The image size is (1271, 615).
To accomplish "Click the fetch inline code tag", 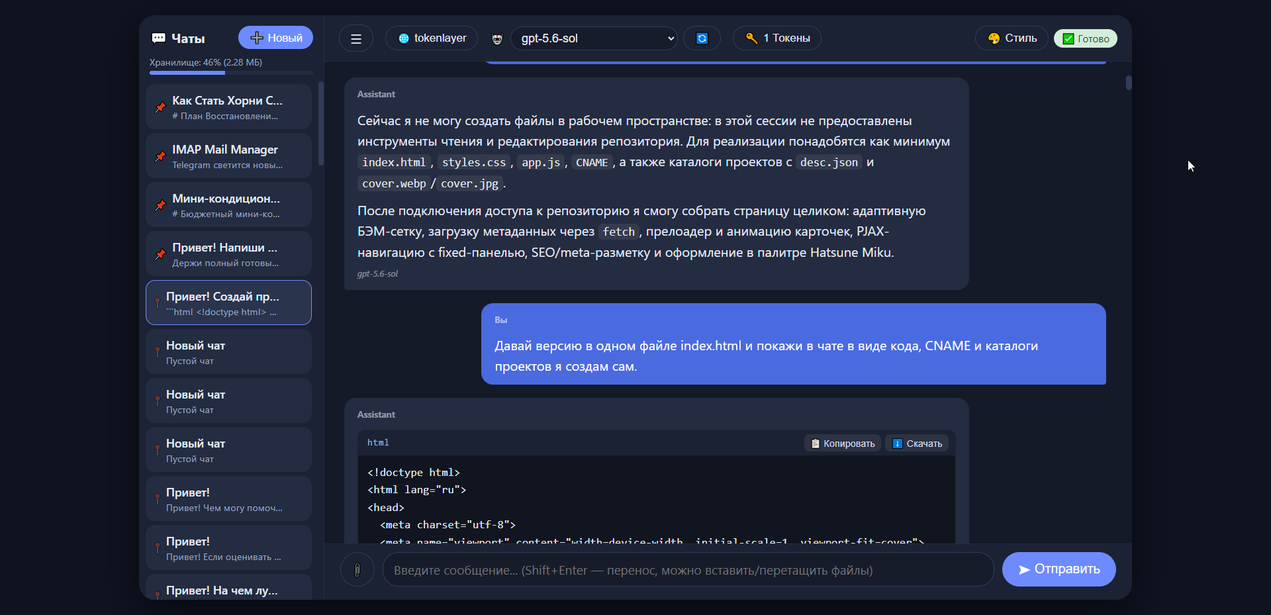I will pyautogui.click(x=619, y=232).
